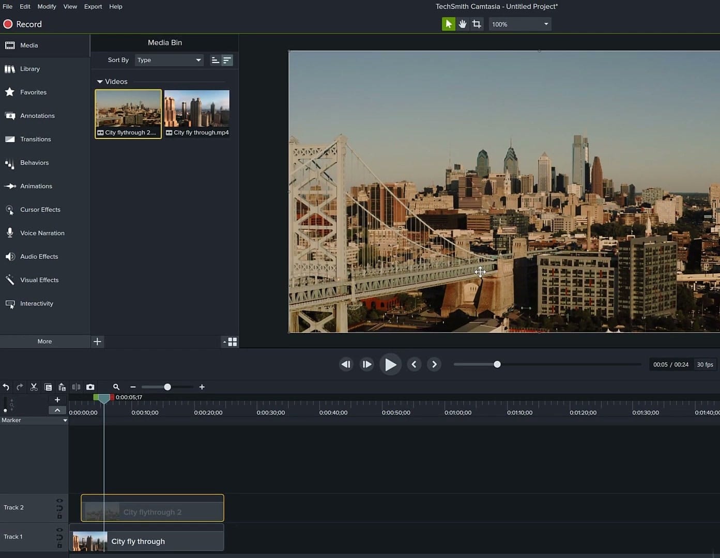Screen dimensions: 720x558
Task: Select the Transitions tool in sidebar
Action: pos(35,139)
